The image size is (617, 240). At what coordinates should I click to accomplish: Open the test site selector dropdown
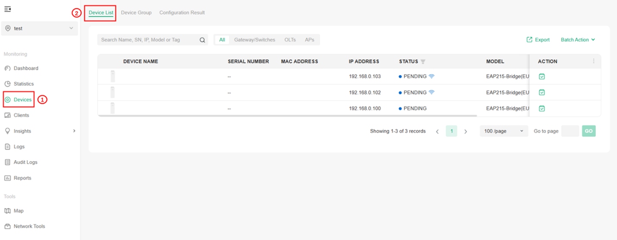39,28
